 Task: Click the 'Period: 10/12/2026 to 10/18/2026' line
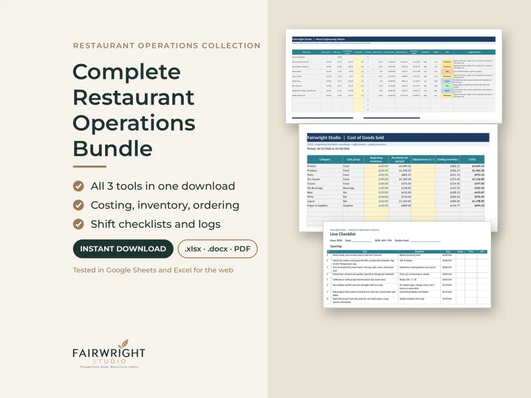click(328, 149)
